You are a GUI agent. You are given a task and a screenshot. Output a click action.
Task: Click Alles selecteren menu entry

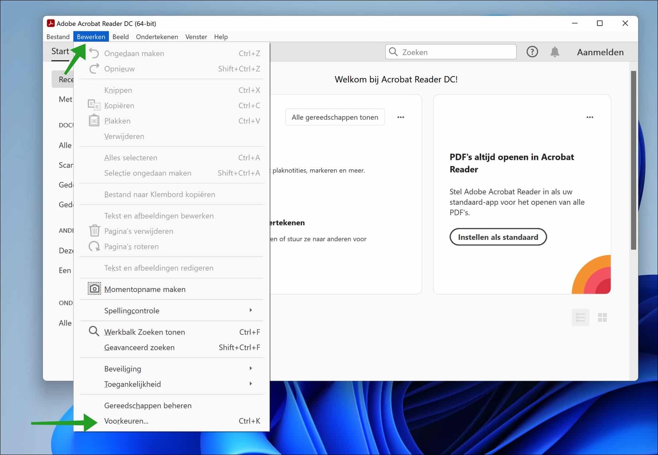tap(171, 158)
